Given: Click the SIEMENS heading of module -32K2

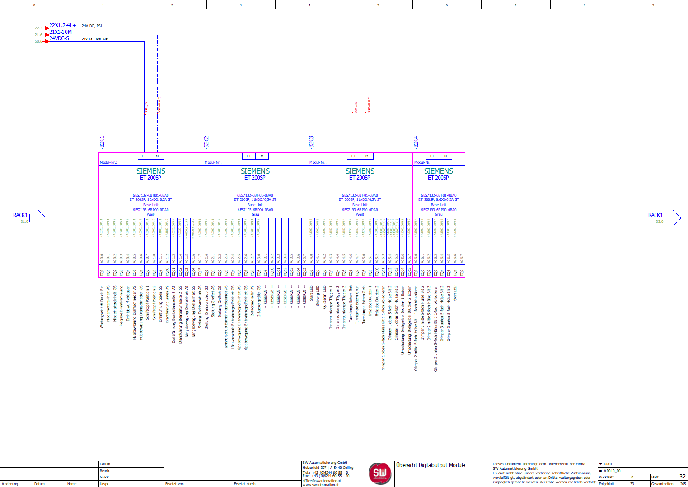Looking at the screenshot, I should click(x=255, y=171).
